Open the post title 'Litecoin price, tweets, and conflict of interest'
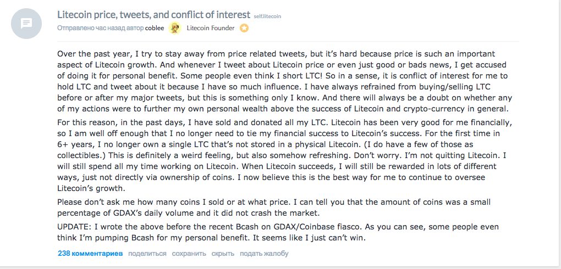561x269 pixels. 154,15
